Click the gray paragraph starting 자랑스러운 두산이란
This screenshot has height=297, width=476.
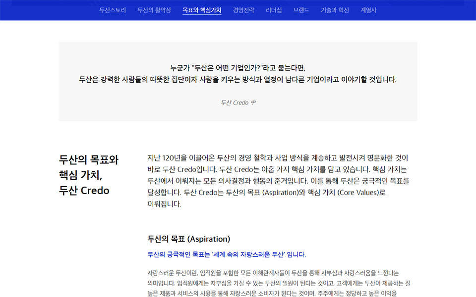[273, 273]
